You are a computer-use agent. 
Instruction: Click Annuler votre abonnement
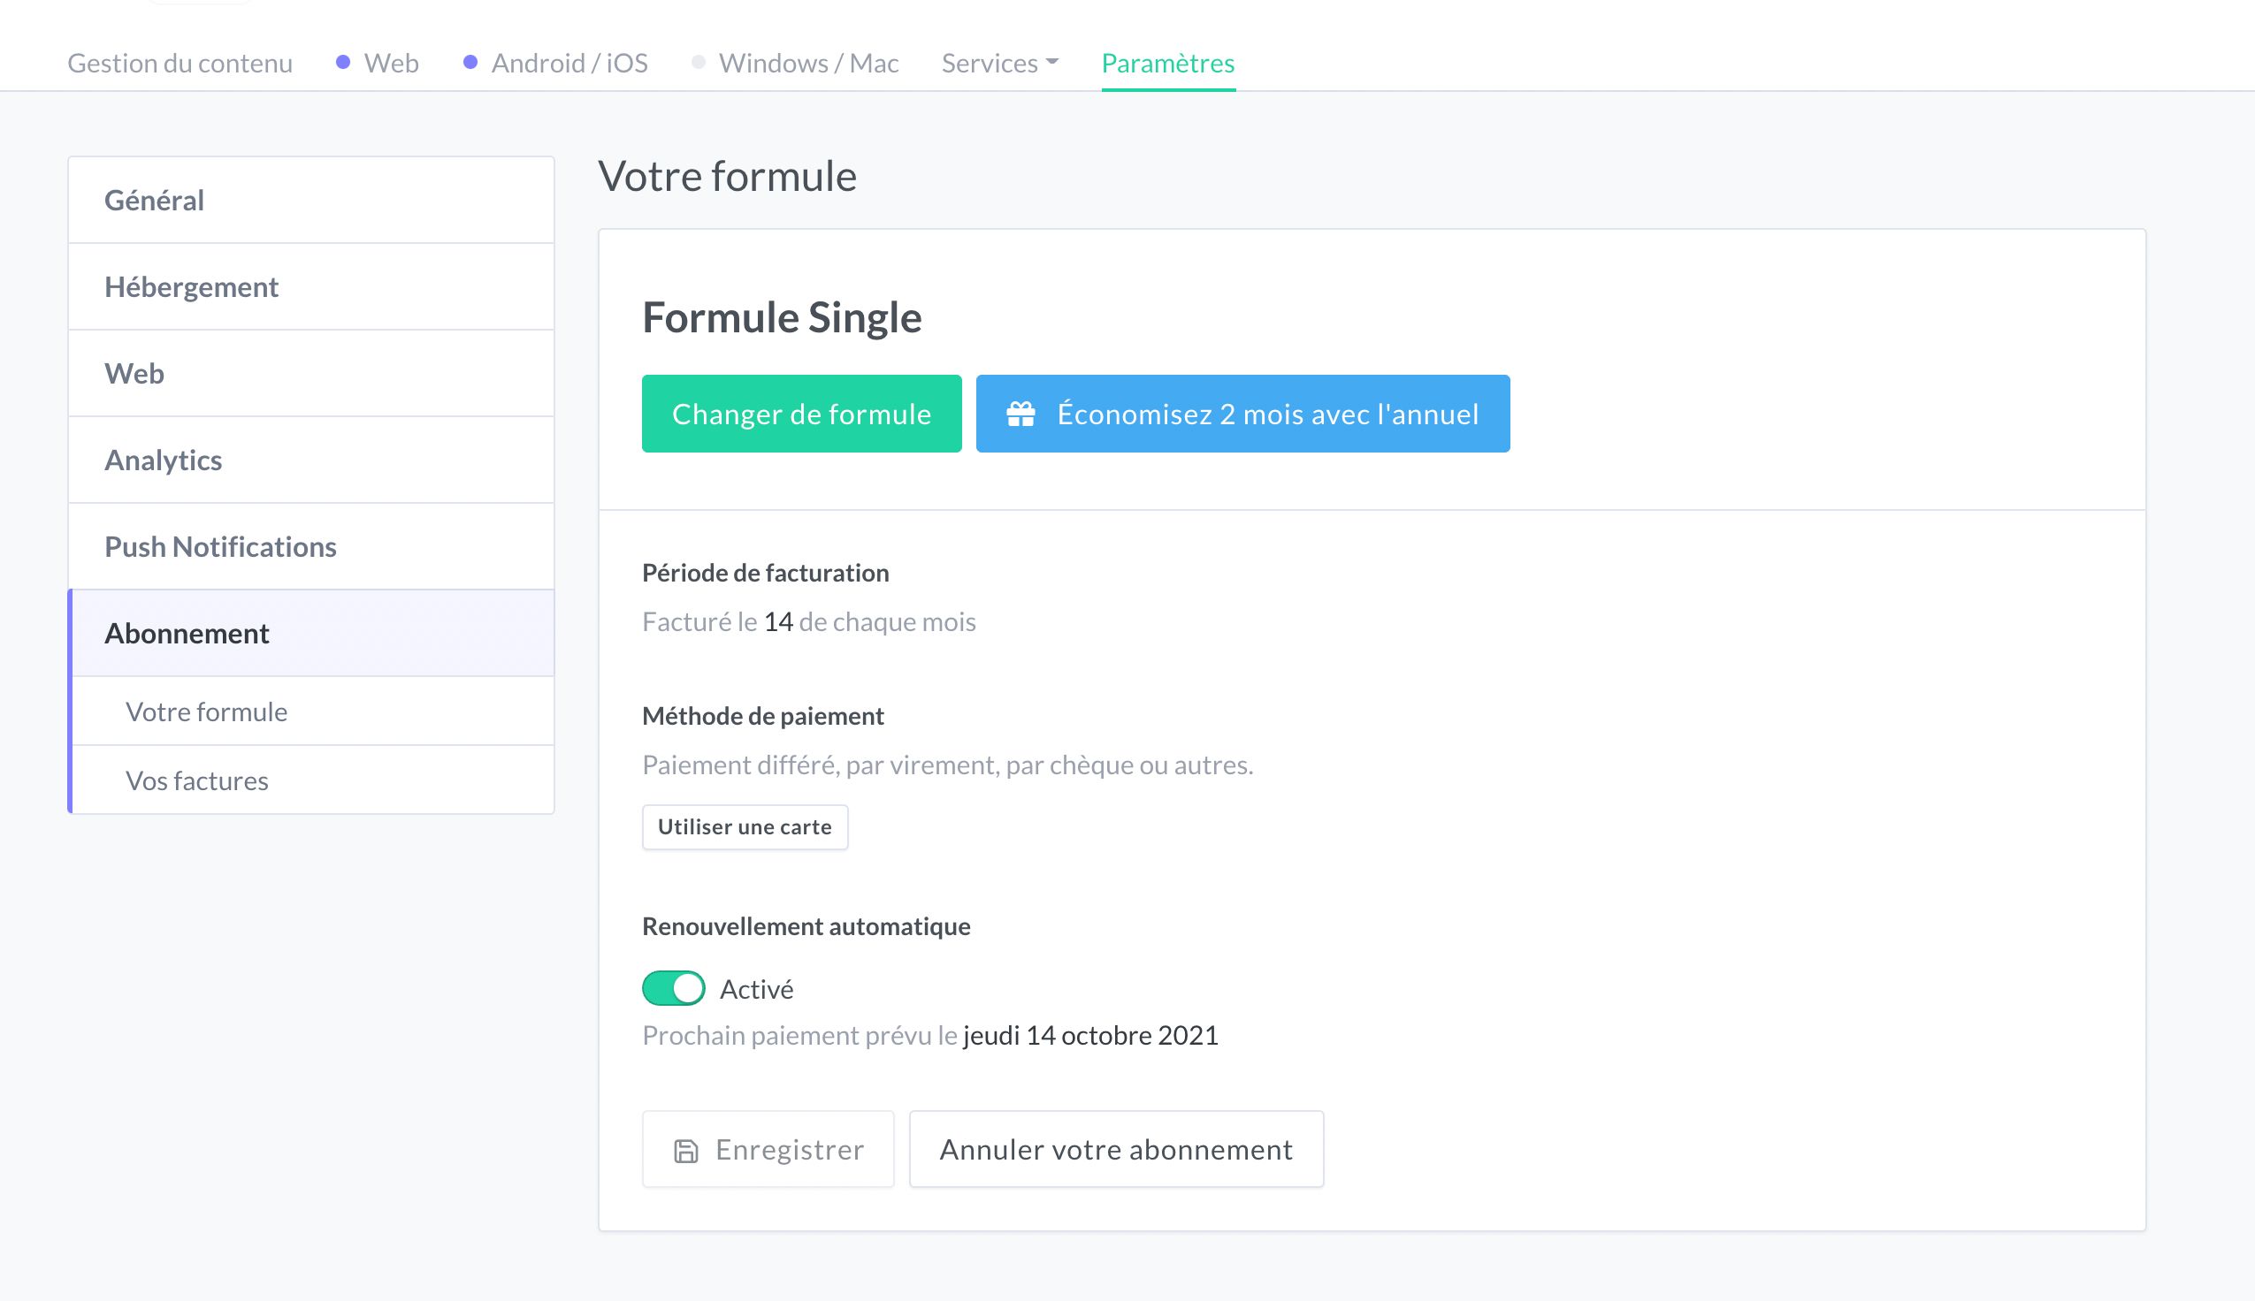click(1116, 1149)
